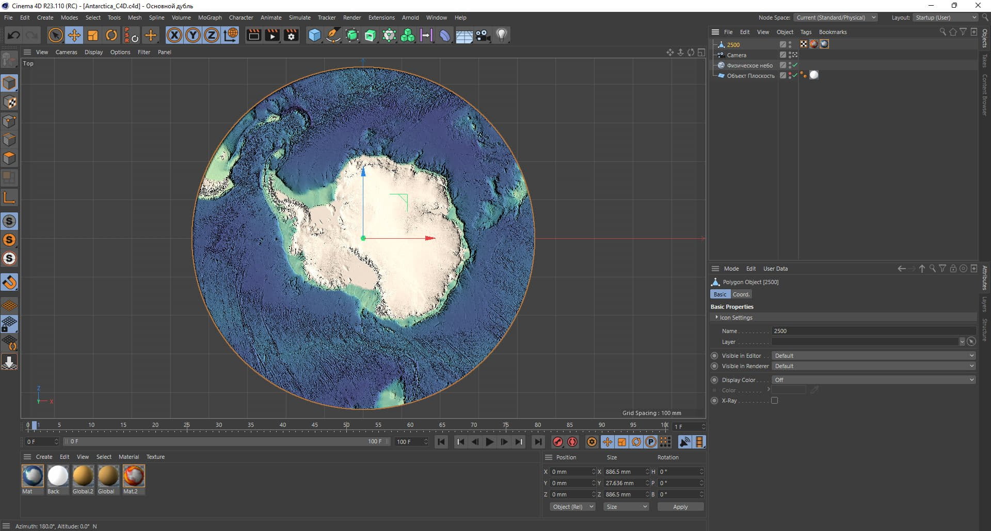This screenshot has width=991, height=531.
Task: Open the Layer field dropdown arrow
Action: (x=962, y=342)
